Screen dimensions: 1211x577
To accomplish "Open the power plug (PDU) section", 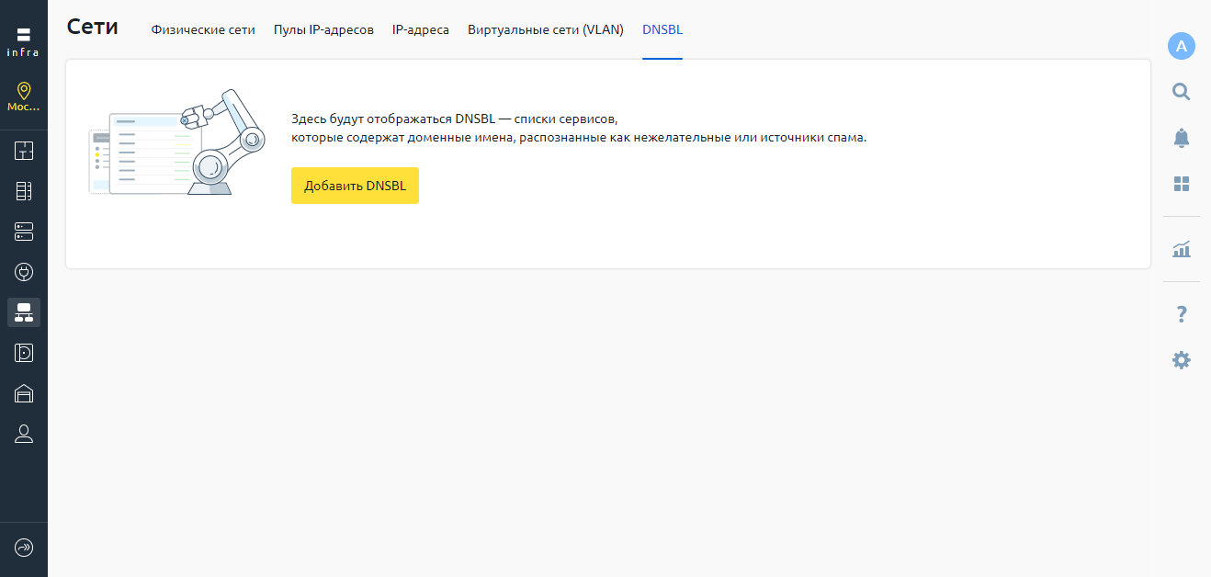I will tap(24, 272).
